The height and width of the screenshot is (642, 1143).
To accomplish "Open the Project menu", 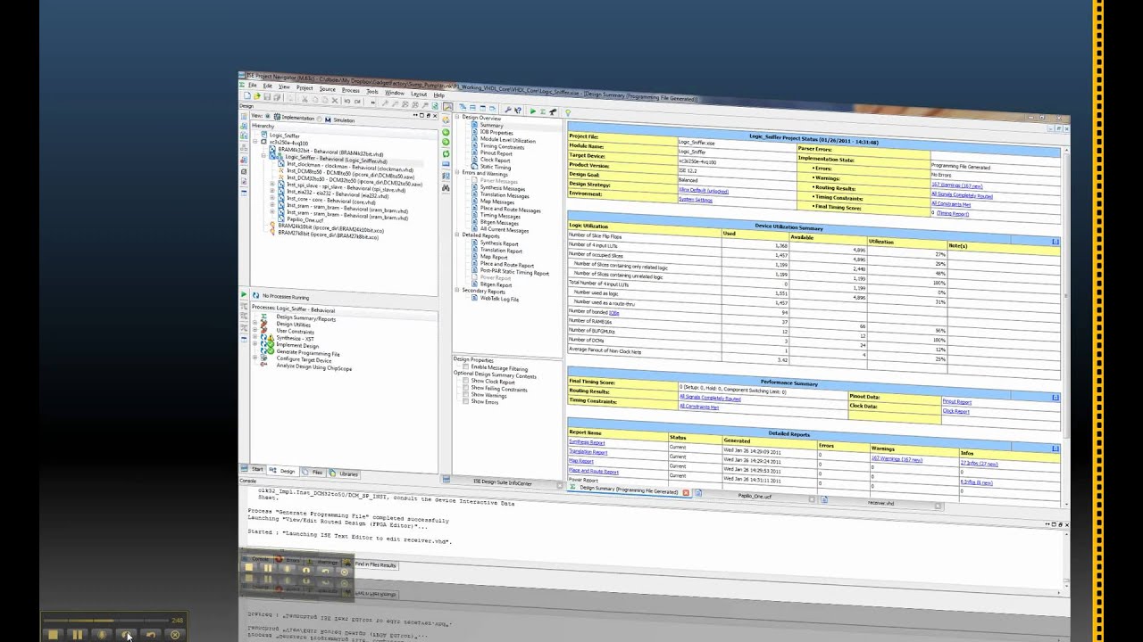I will 305,87.
